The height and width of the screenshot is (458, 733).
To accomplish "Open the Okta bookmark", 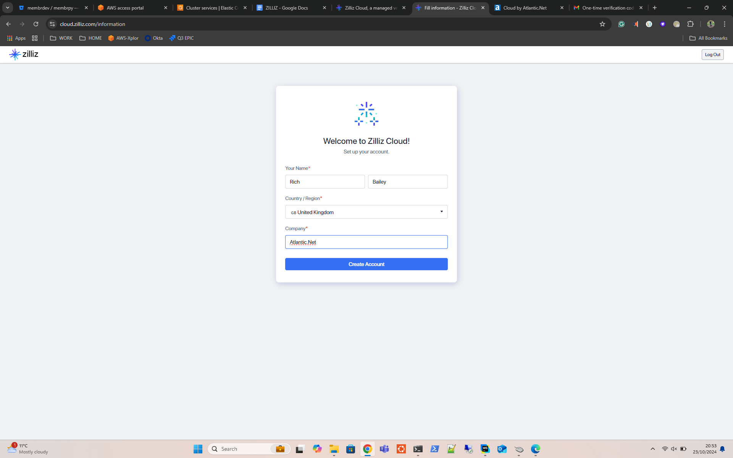I will [x=153, y=38].
